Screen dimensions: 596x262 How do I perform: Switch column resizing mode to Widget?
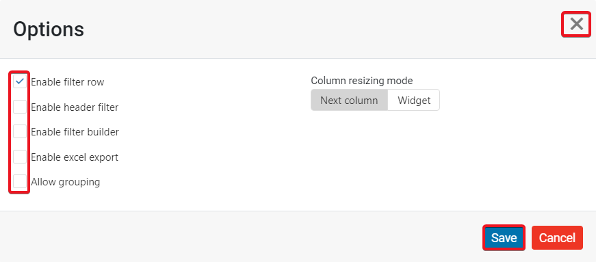(413, 100)
